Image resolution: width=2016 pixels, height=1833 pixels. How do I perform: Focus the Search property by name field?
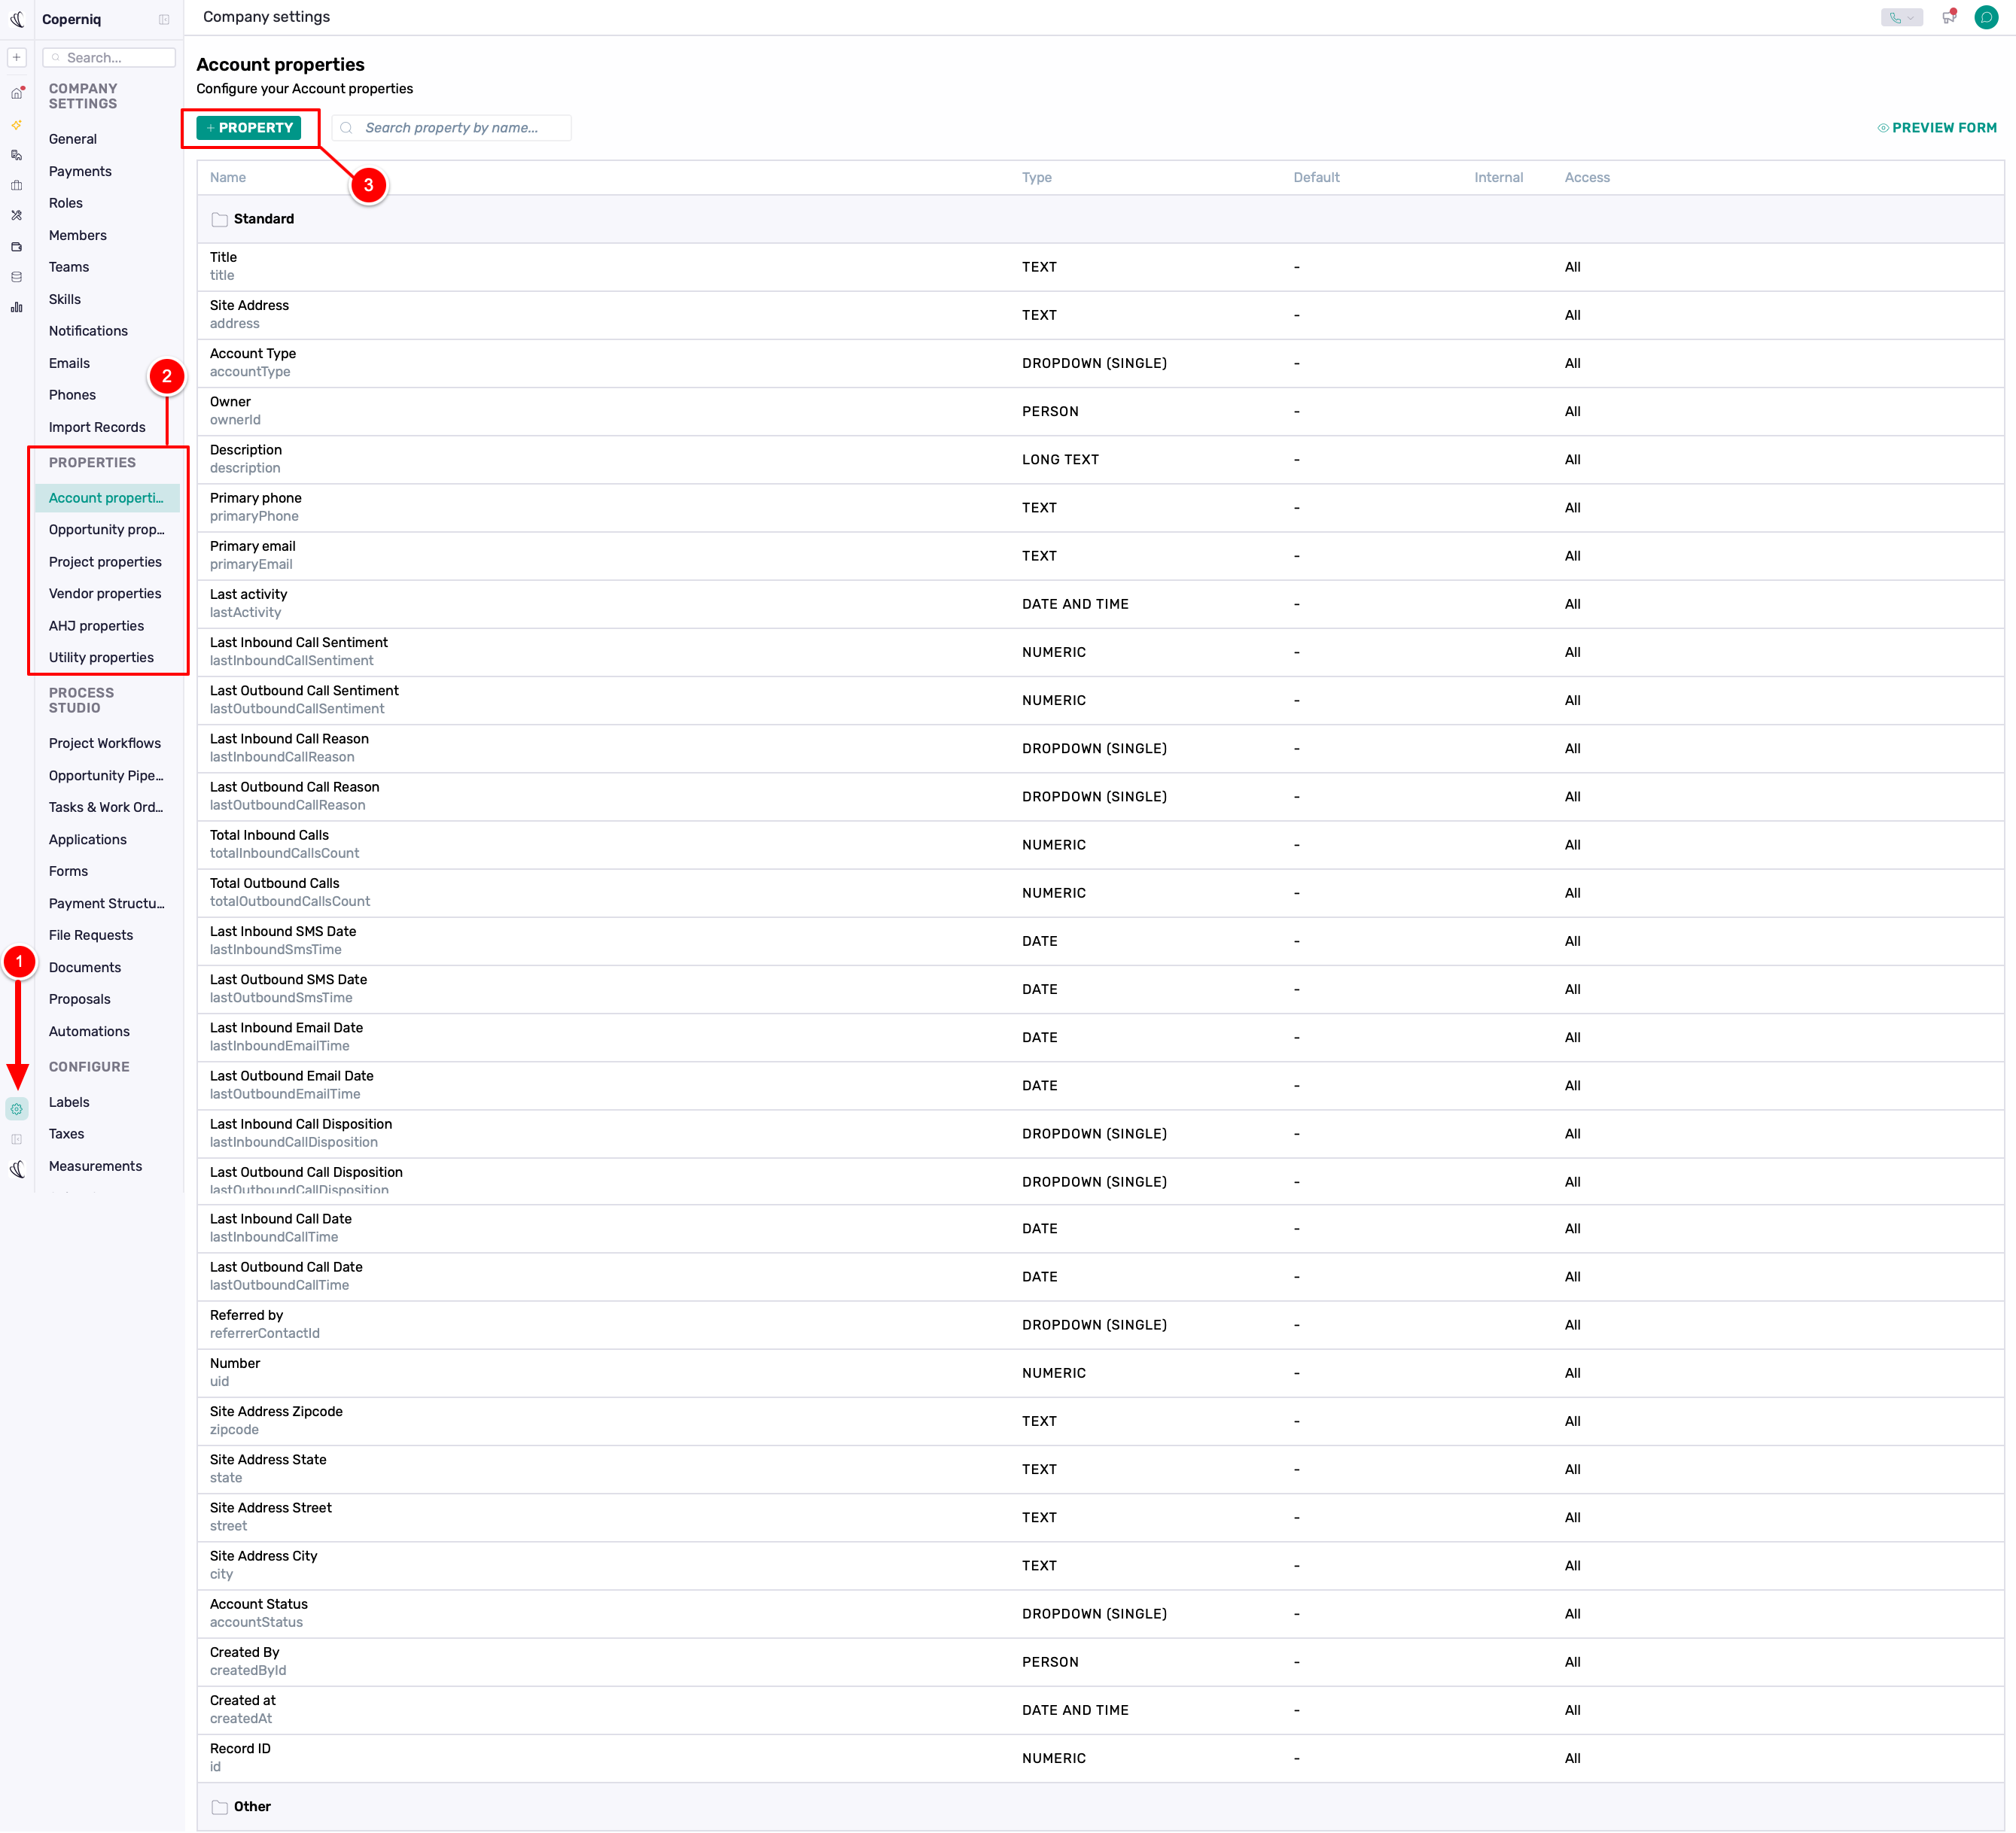452,128
